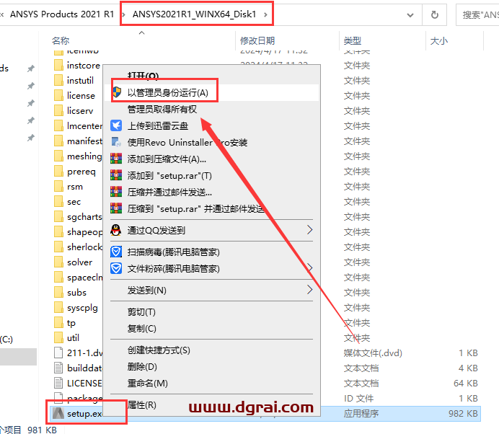Click '删除(D)' menu entry
This screenshot has width=499, height=434.
[x=211, y=366]
